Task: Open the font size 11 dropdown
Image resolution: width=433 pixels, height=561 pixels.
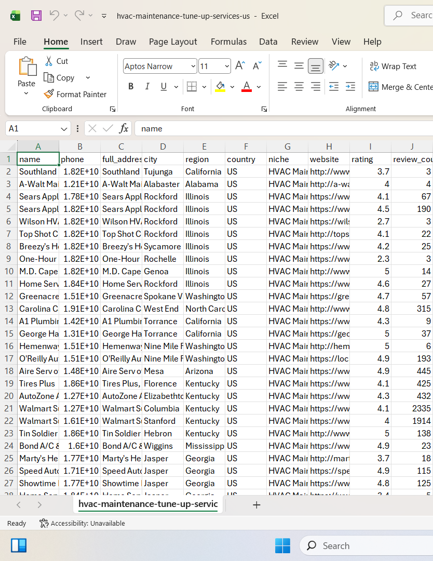Action: click(227, 66)
